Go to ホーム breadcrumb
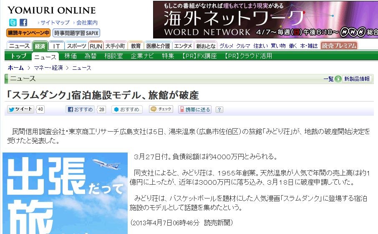Viewport: 378px width, 234px height. [x=15, y=68]
